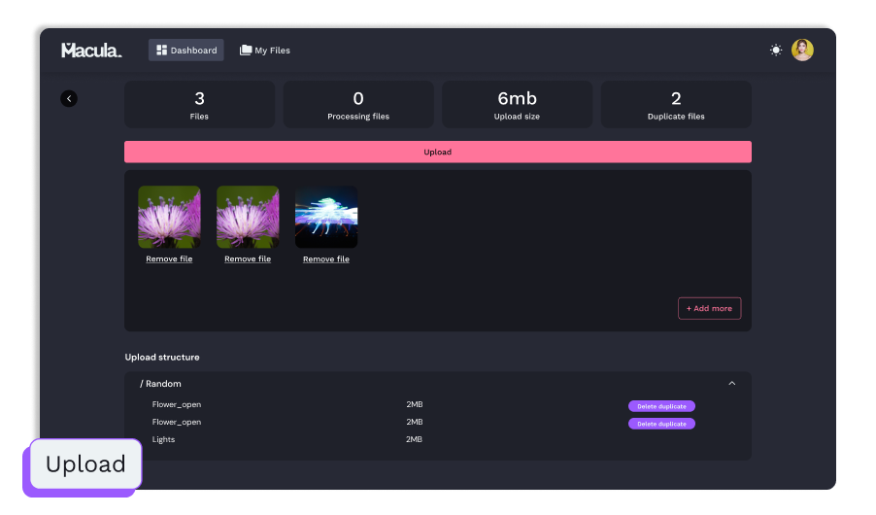
Task: Collapse the / Random folder chevron
Action: tap(732, 384)
